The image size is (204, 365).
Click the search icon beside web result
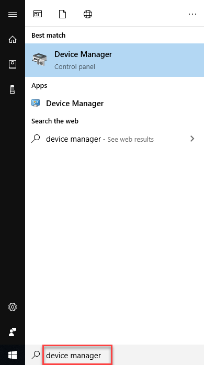coord(36,139)
